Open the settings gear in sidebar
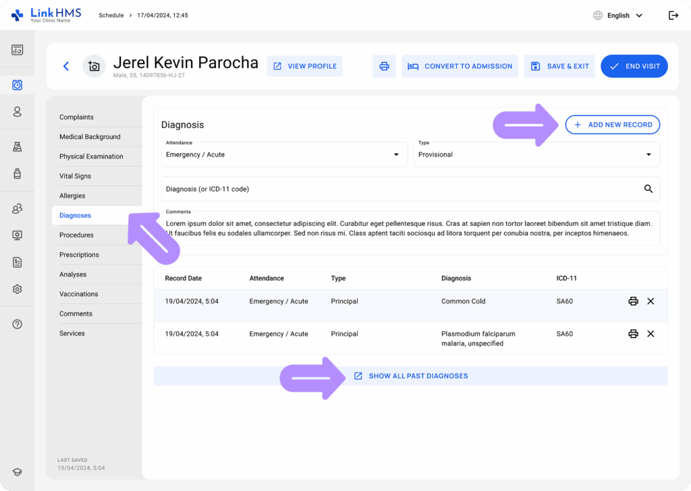This screenshot has height=491, width=691. (18, 289)
